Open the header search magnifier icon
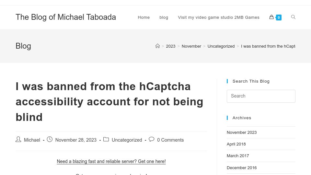Screen dimensions: 311x175 pyautogui.click(x=293, y=17)
